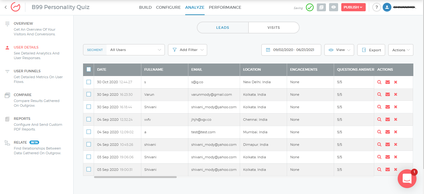Delete the 30 Oct 2020 lead
Image resolution: width=424 pixels, height=194 pixels.
pos(395,82)
